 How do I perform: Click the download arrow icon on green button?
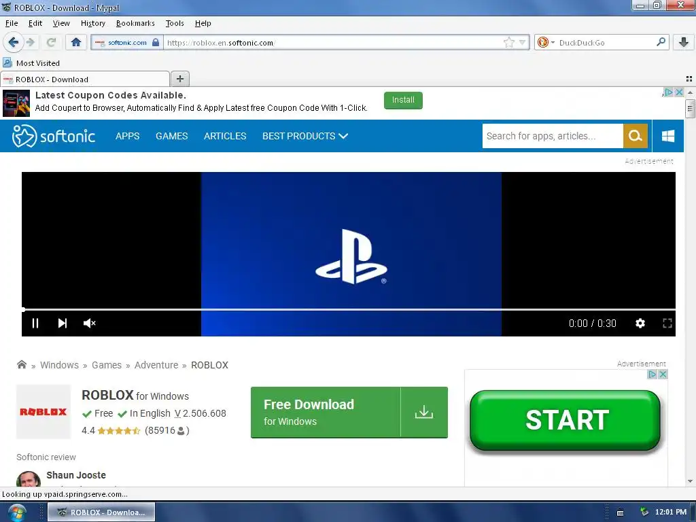(424, 413)
